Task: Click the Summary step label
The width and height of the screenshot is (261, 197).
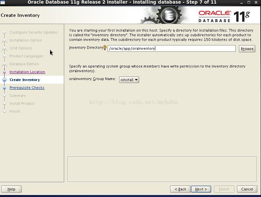Action: click(18, 96)
